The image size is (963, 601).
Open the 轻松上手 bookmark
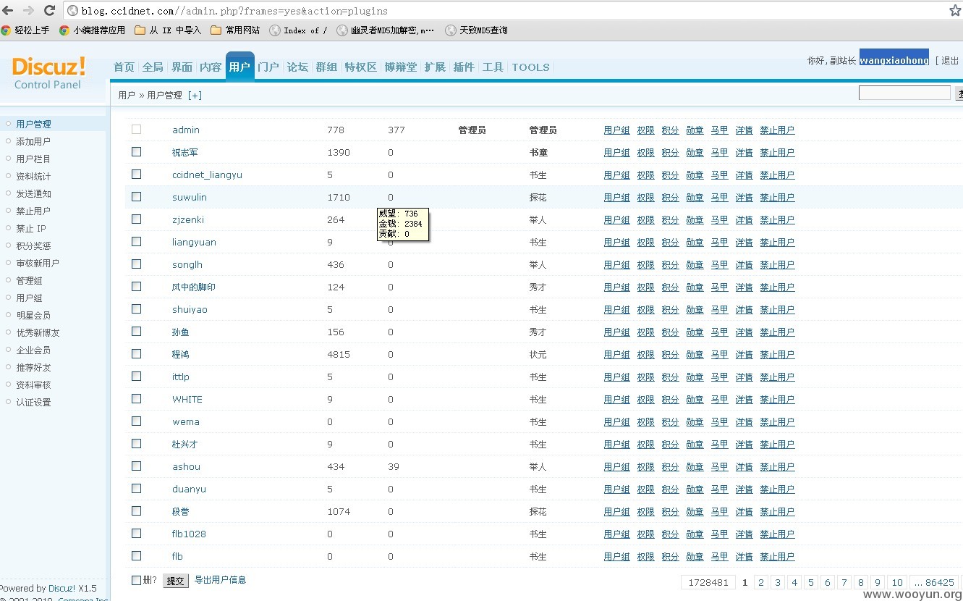[25, 30]
